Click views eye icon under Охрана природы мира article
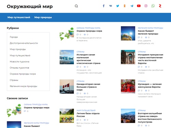This screenshot has height=128, width=171. point(85,34)
